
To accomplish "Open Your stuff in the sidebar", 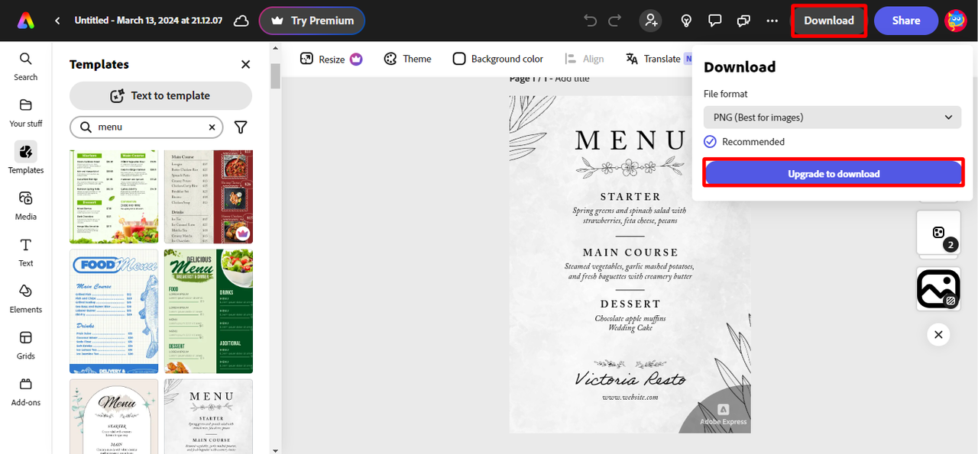I will coord(25,113).
